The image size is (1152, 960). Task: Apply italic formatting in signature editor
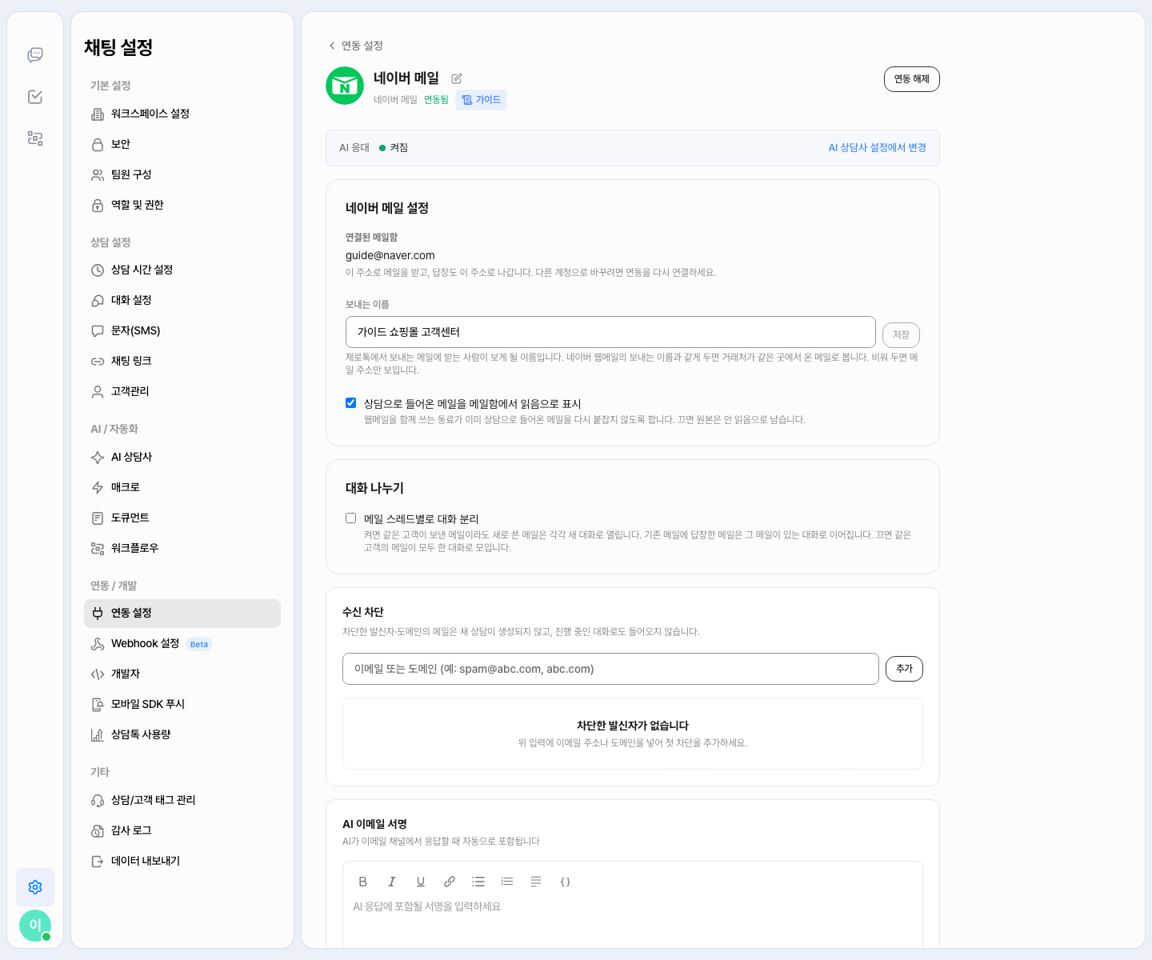392,882
